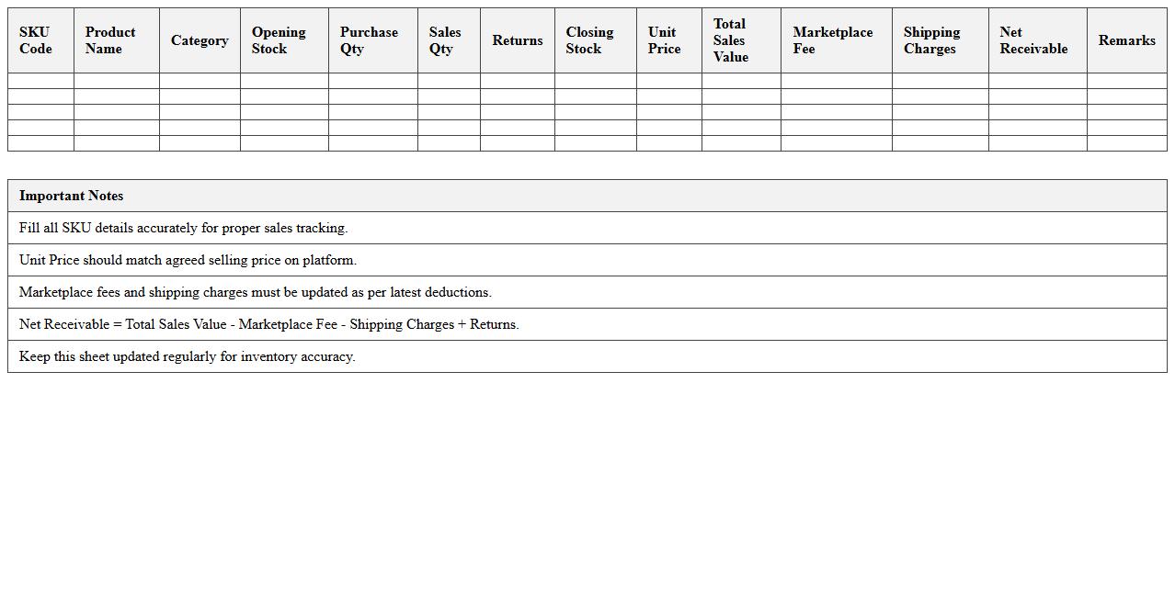This screenshot has width=1175, height=597.
Task: Select the note about filling SKU details
Action: pos(183,228)
